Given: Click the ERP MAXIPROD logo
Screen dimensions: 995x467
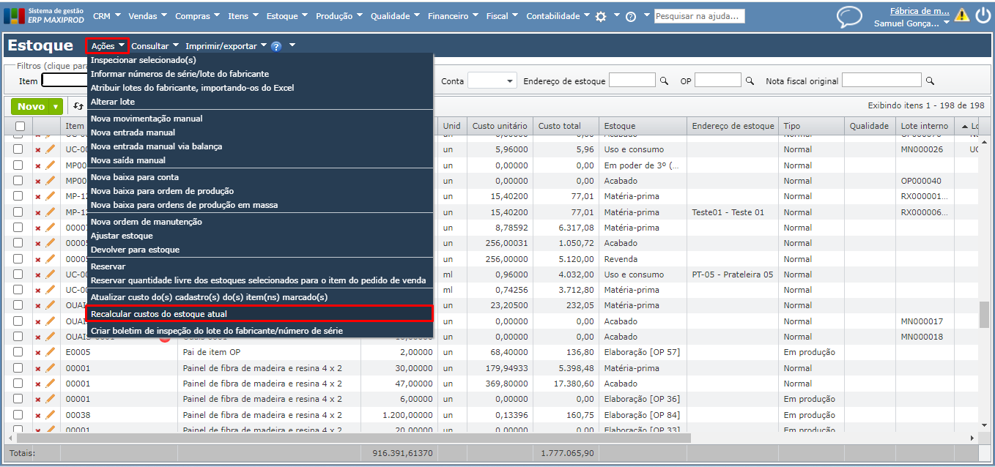Looking at the screenshot, I should 43,16.
